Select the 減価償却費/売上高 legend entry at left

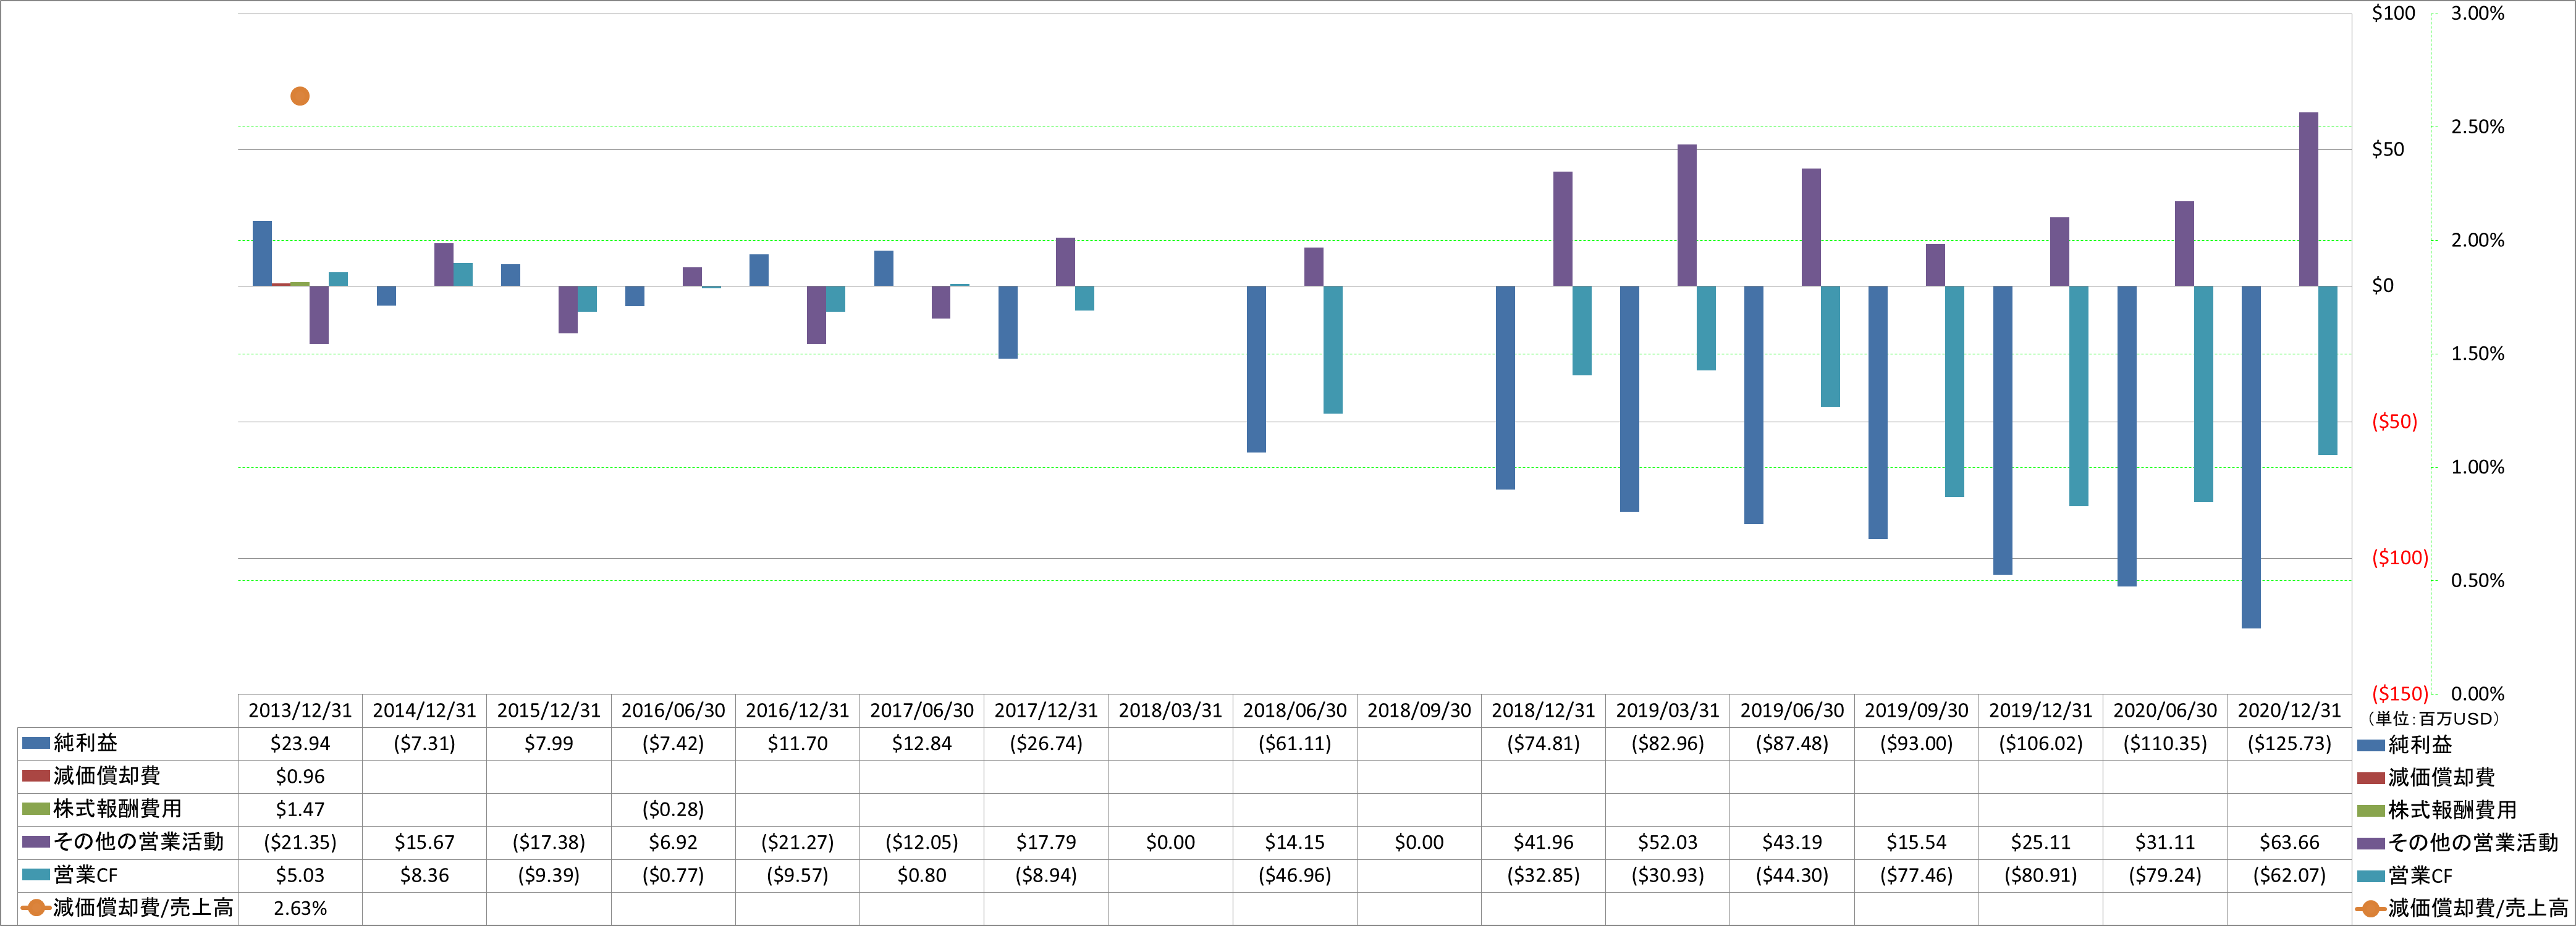click(x=127, y=908)
